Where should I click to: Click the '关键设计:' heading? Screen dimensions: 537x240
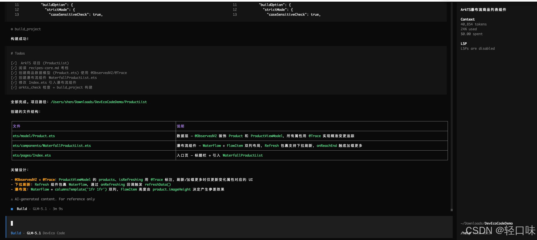tap(20, 170)
